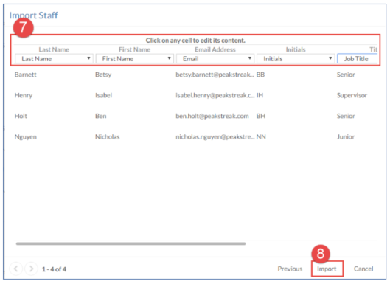390x284 pixels.
Task: Edit the Nicholas first name cell
Action: point(108,137)
